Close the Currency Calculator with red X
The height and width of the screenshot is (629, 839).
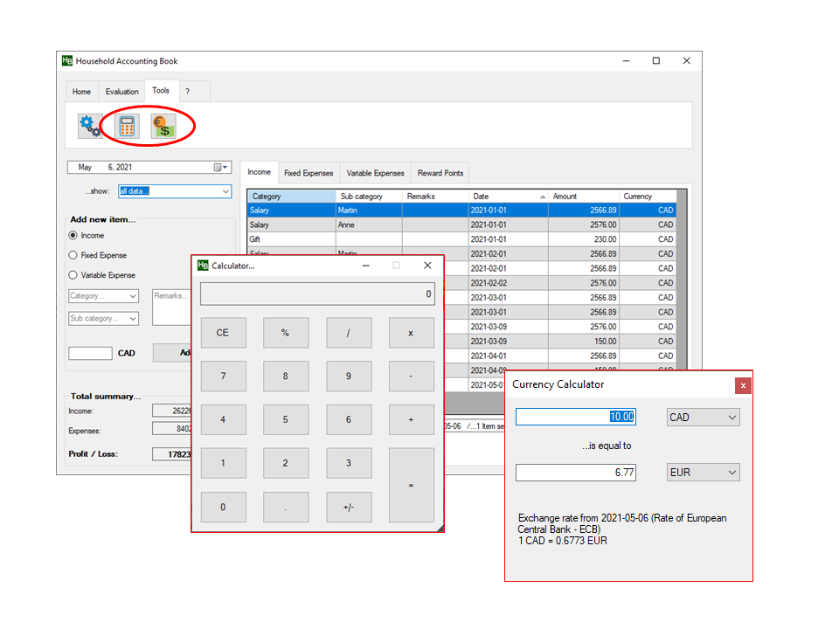pos(743,385)
